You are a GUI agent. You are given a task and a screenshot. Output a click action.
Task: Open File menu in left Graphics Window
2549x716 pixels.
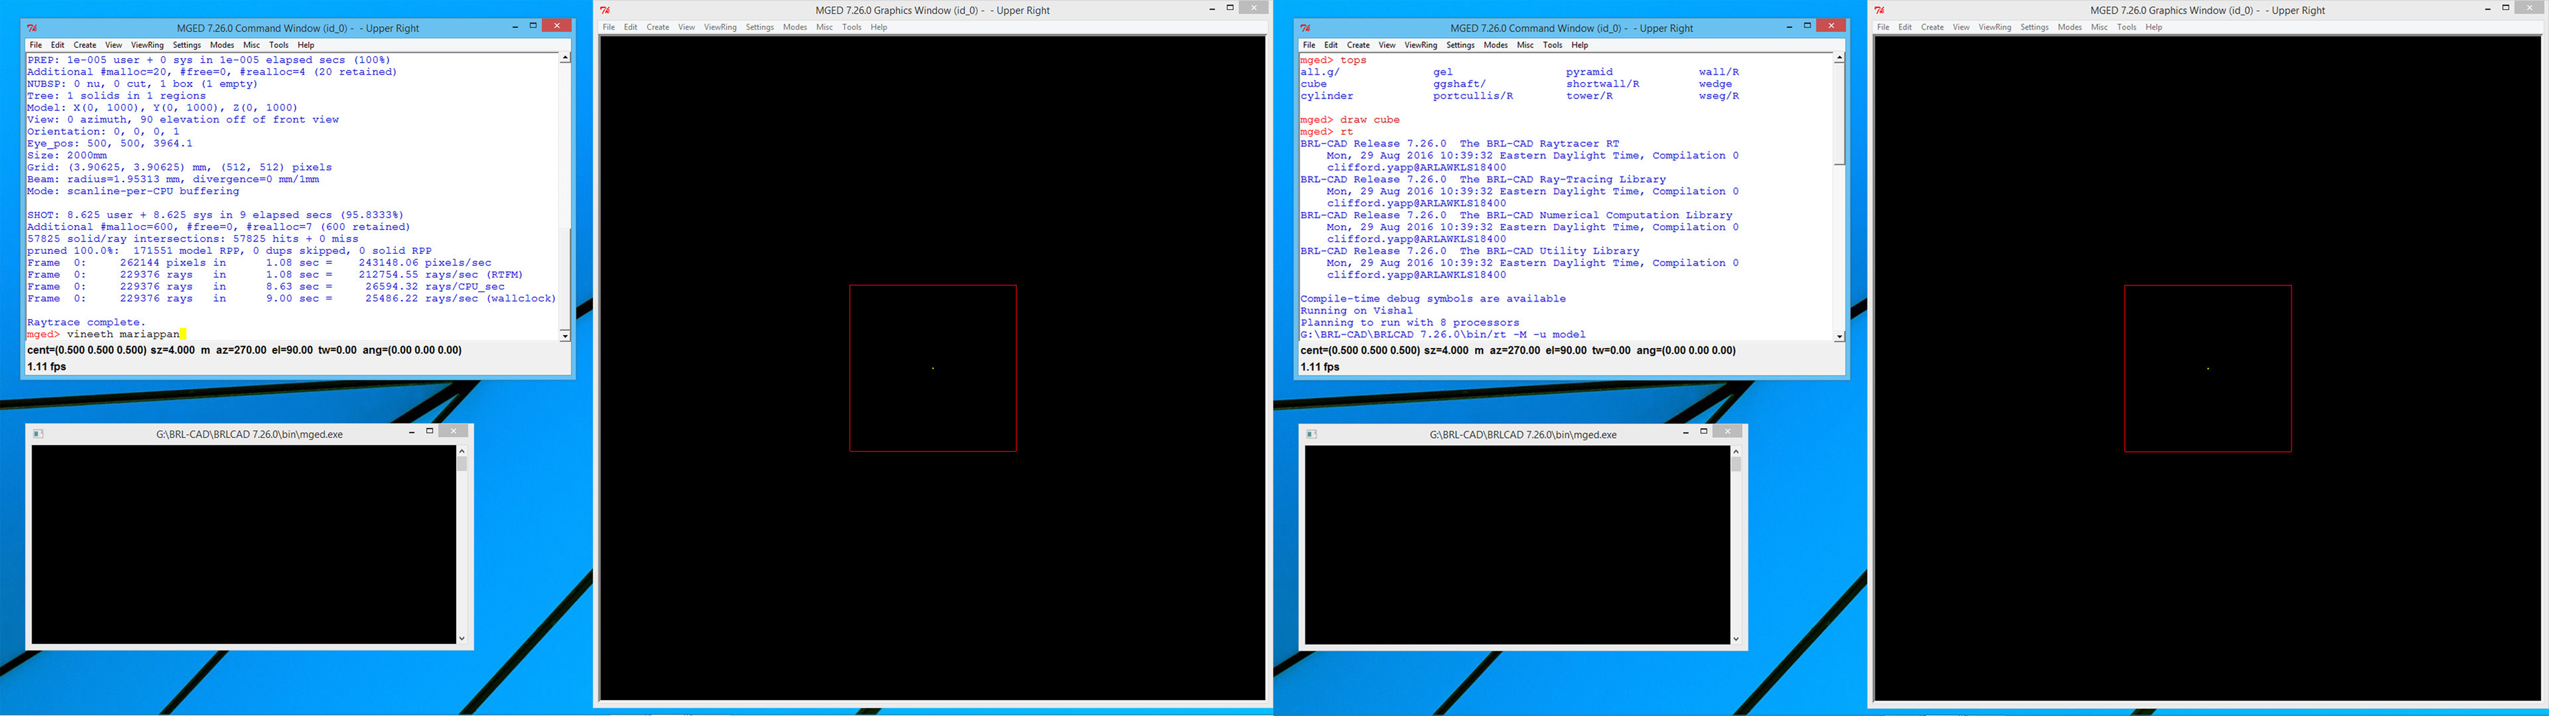click(609, 27)
